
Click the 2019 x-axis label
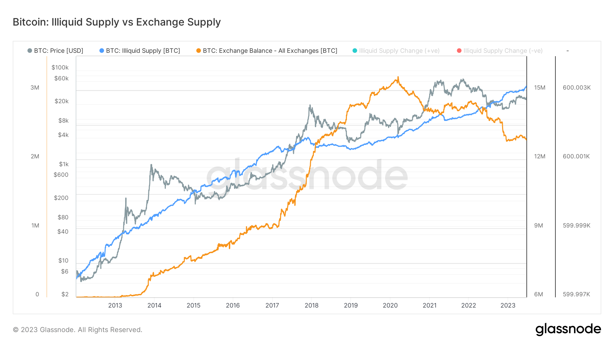(x=351, y=305)
